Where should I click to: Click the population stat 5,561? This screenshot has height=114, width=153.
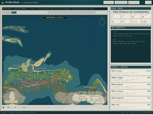[146, 21]
